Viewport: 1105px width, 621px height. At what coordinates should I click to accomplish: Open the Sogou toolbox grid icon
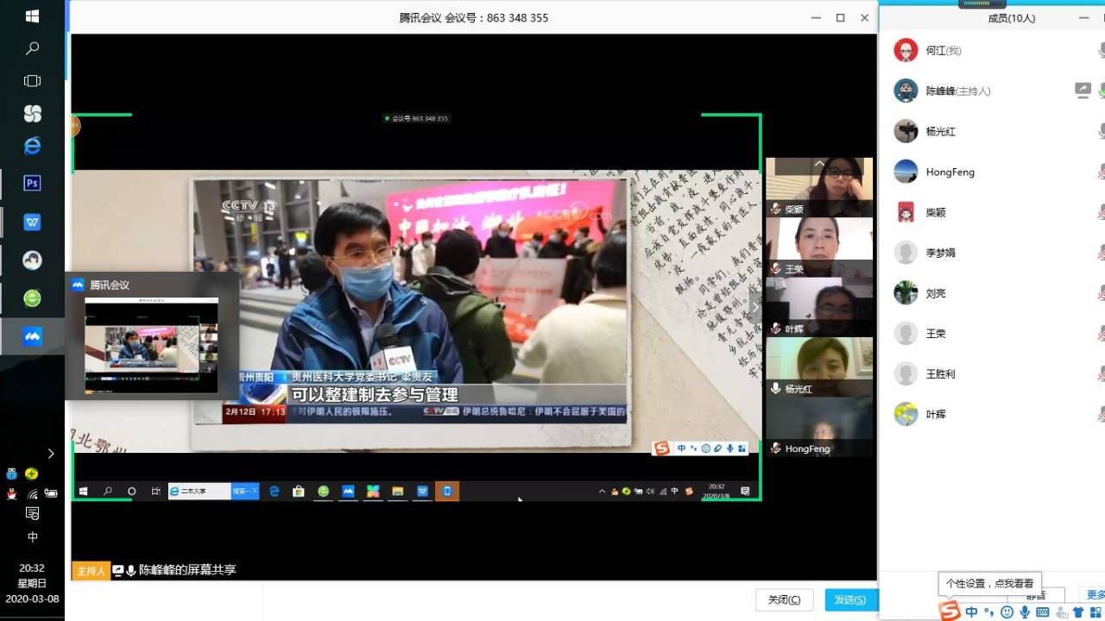1096,612
